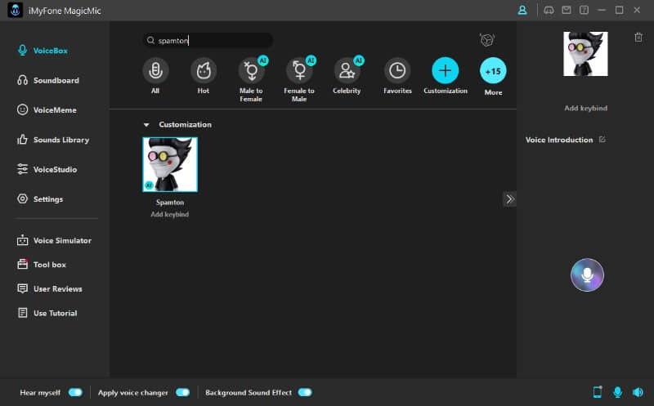
Task: Open VoiceStudio in sidebar
Action: (x=47, y=169)
